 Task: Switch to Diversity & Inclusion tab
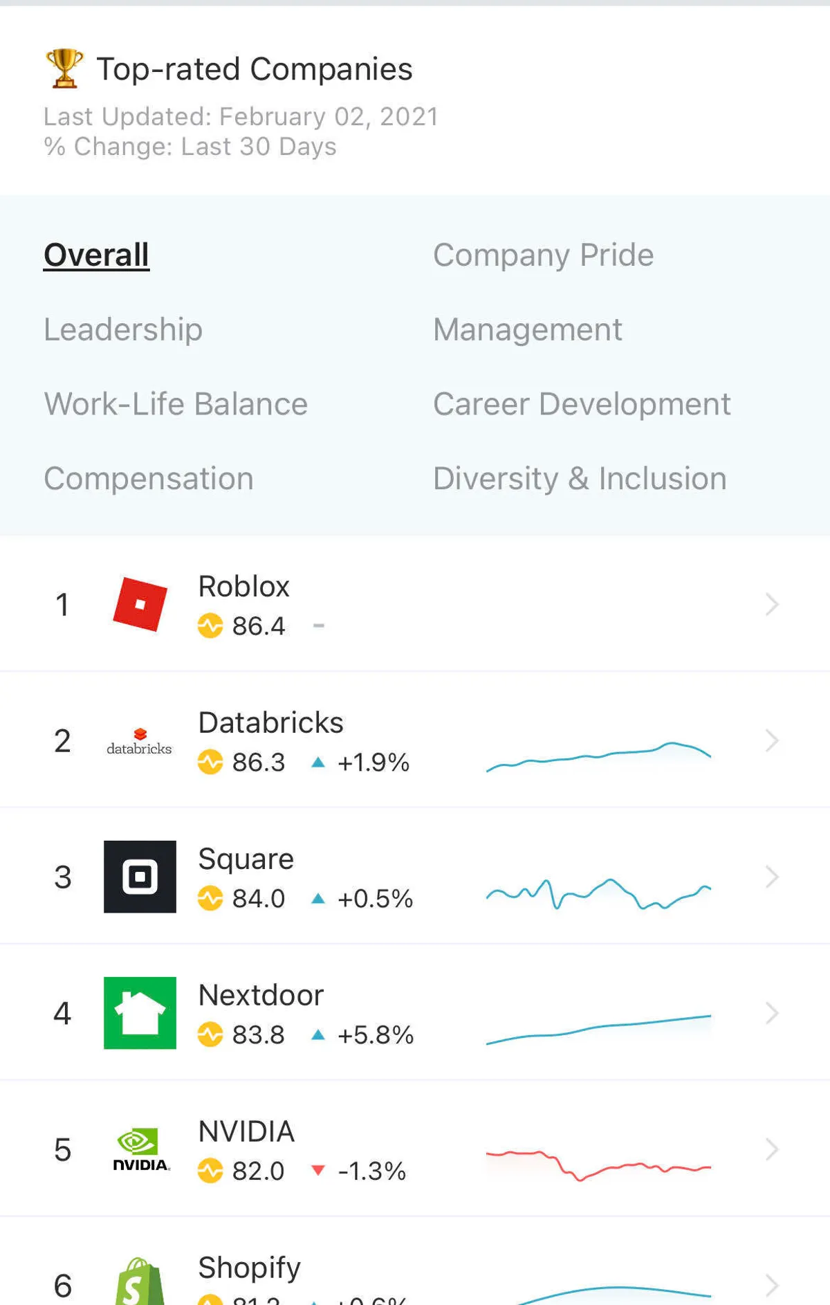click(580, 479)
